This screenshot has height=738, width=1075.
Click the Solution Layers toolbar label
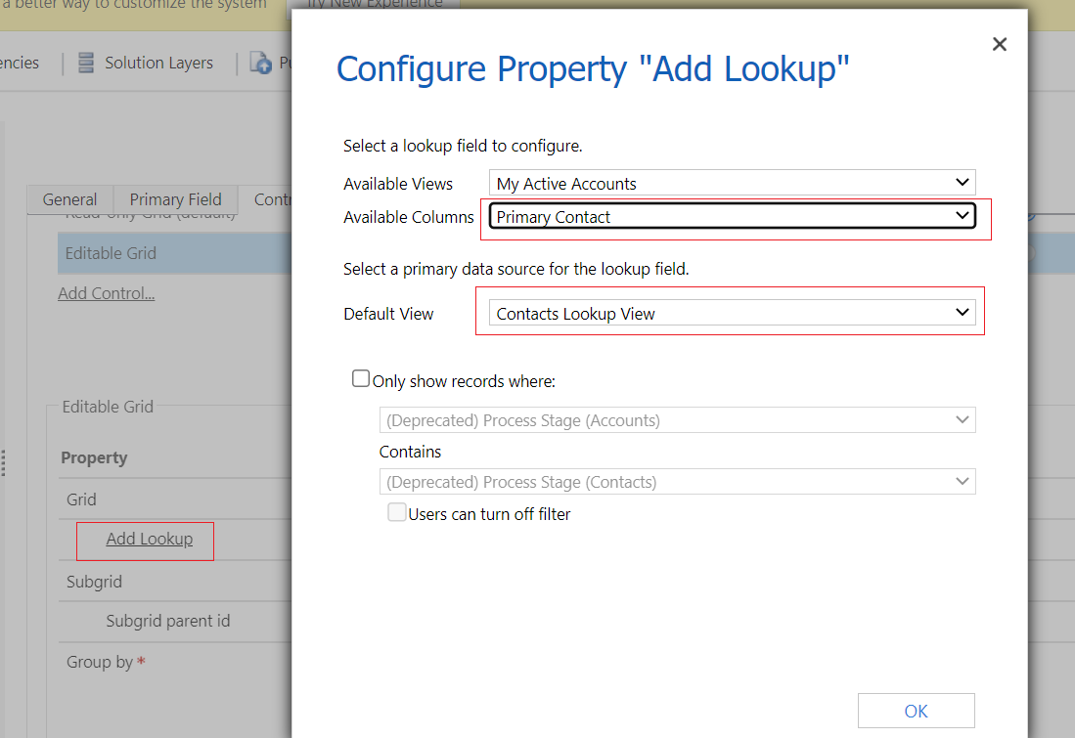click(x=159, y=63)
